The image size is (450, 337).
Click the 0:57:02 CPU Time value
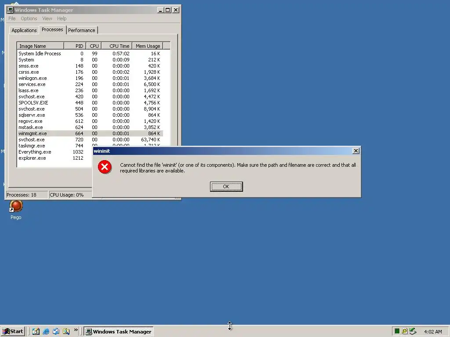(x=121, y=54)
